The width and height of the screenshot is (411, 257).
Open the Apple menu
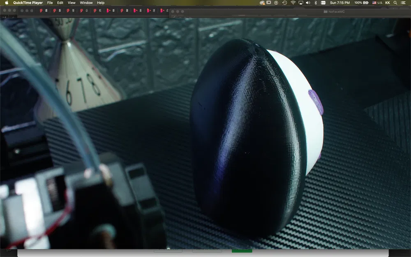coord(7,2)
